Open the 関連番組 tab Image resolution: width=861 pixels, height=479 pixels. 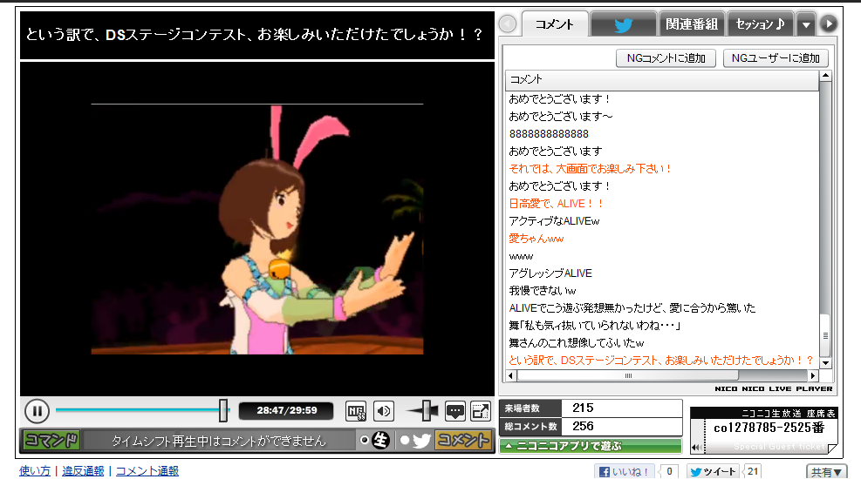691,24
